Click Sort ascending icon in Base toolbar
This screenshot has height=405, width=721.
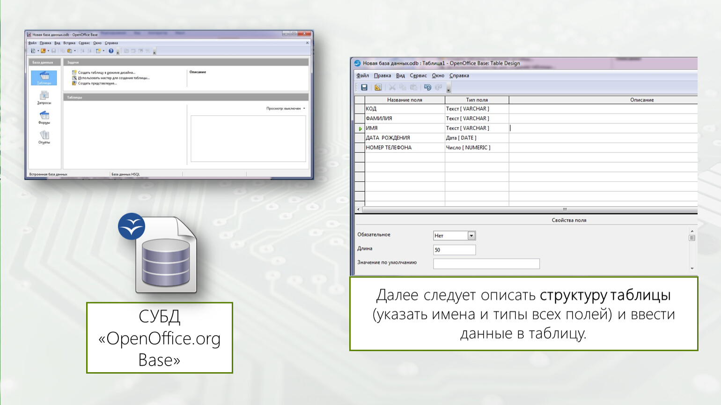coord(82,51)
